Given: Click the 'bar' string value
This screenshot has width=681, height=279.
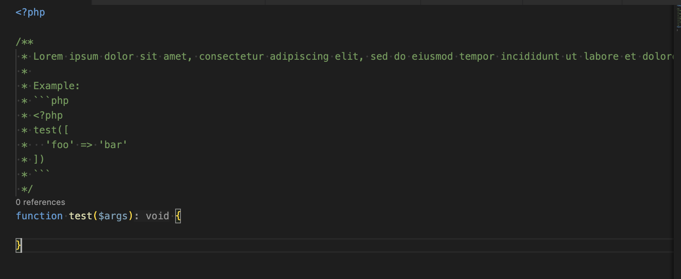Looking at the screenshot, I should (113, 145).
